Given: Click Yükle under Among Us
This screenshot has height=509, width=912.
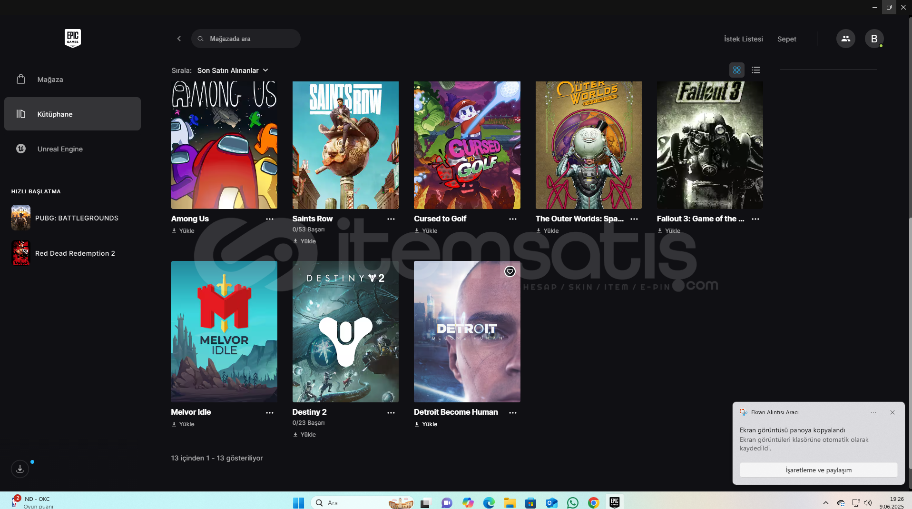Looking at the screenshot, I should tap(183, 231).
